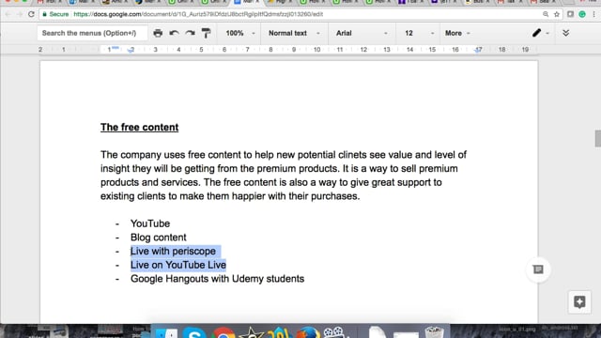Open the Normal text style dropdown
The width and height of the screenshot is (601, 338).
point(294,33)
